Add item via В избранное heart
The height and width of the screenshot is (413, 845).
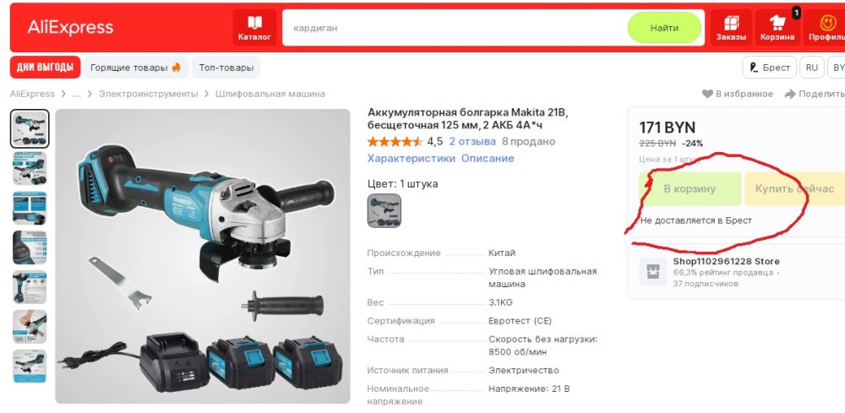pos(707,94)
